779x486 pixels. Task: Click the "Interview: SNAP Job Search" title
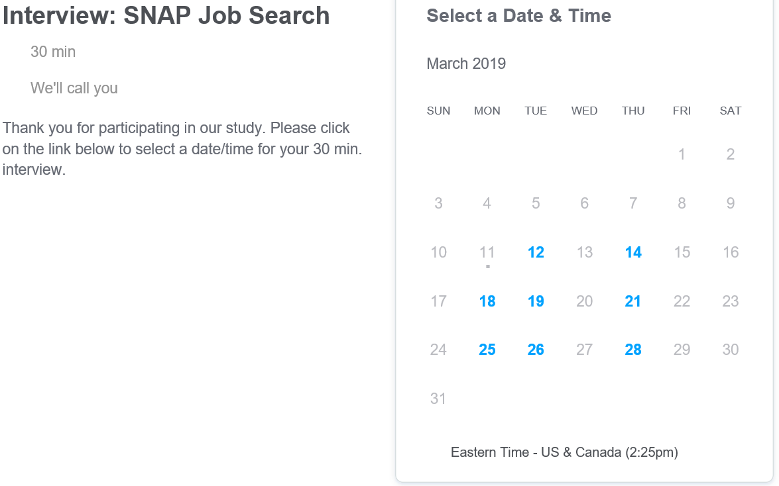tap(166, 16)
